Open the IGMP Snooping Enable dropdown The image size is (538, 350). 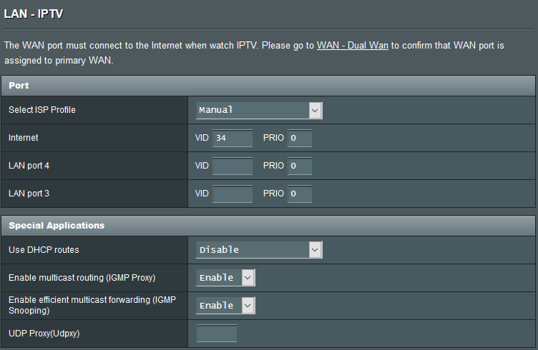click(x=225, y=306)
